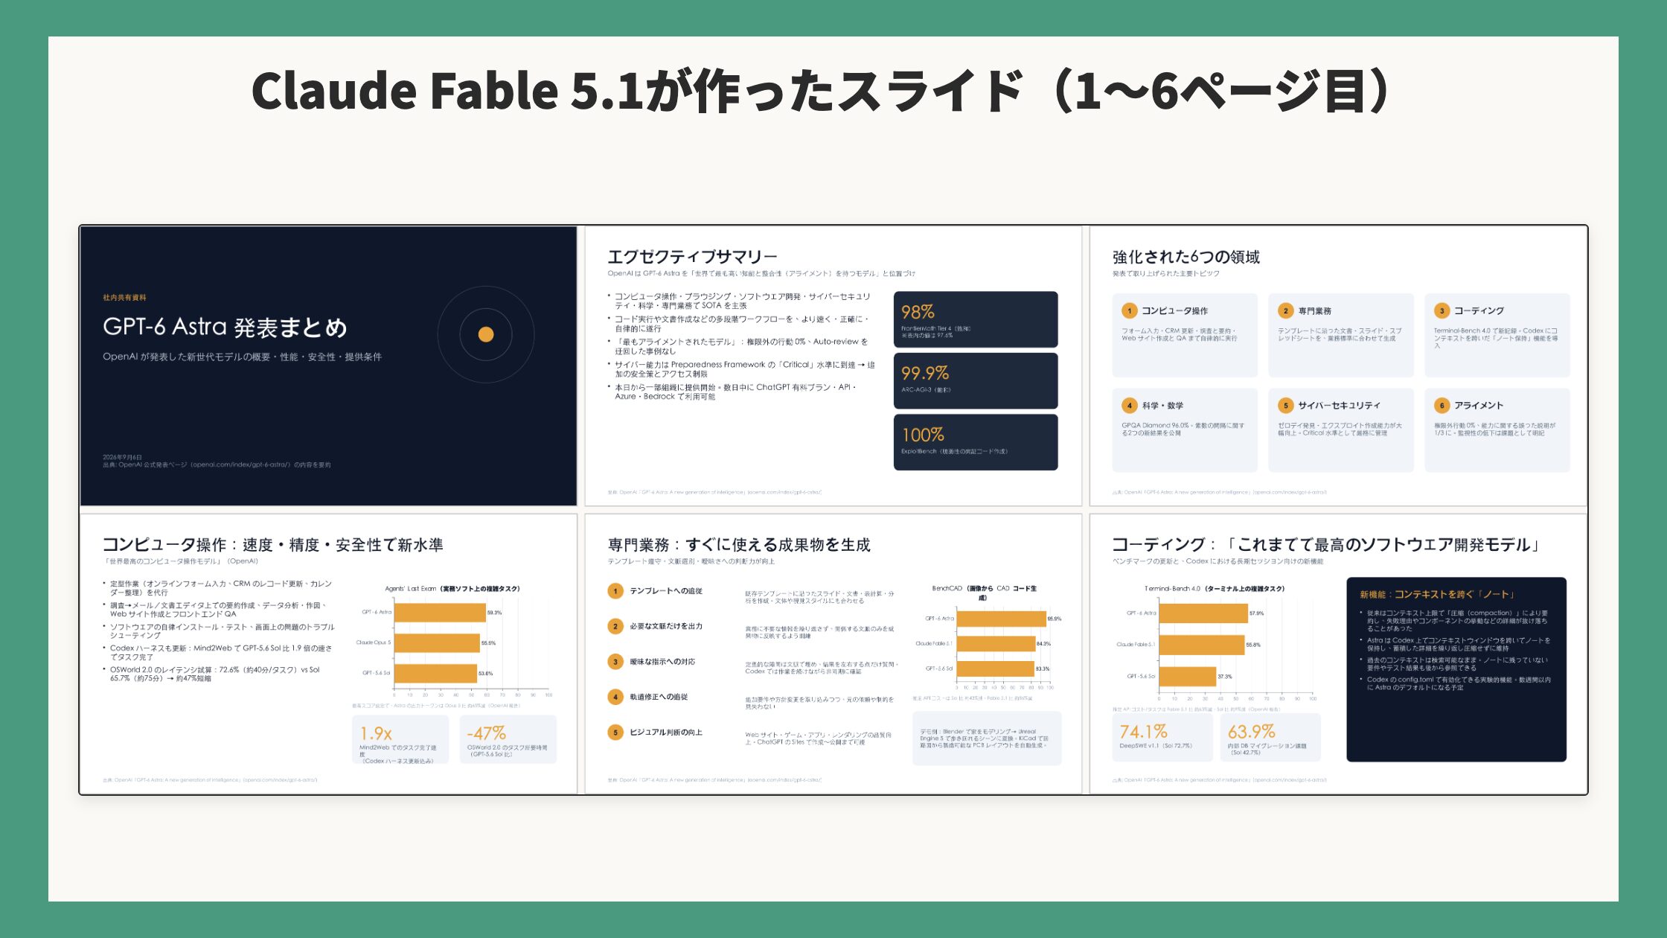Viewport: 1667px width, 938px height.
Task: Click the Terminal-Bench Claude Fable 5.1 55.8% bar
Action: click(1202, 645)
